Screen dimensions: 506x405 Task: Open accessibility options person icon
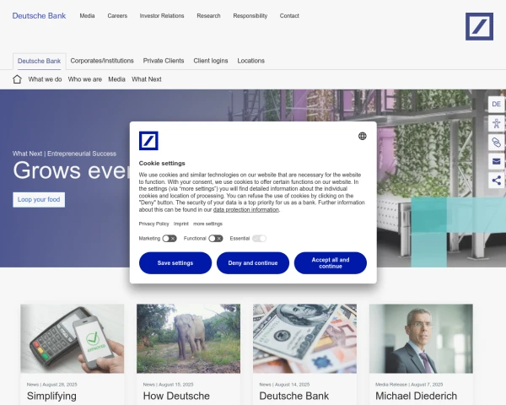point(497,123)
